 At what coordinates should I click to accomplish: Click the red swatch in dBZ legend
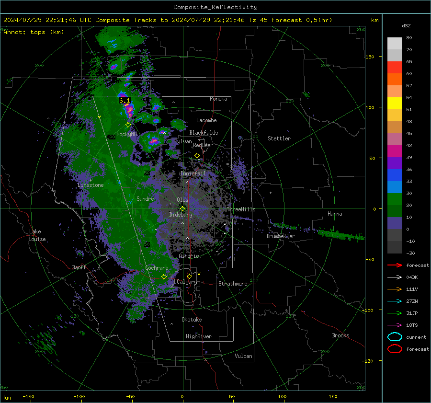click(395, 67)
